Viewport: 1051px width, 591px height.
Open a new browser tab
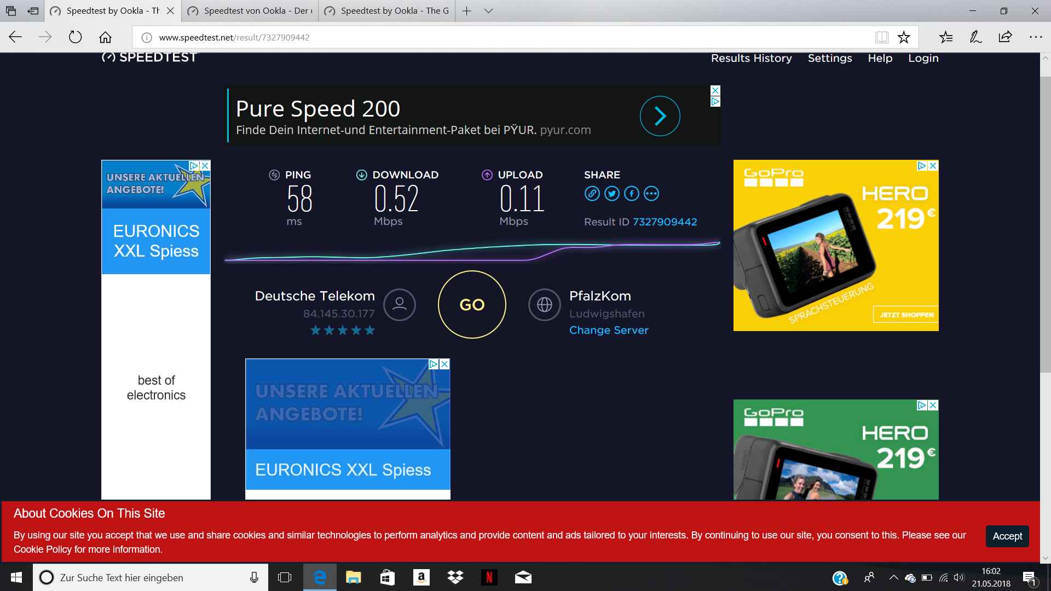click(x=466, y=11)
